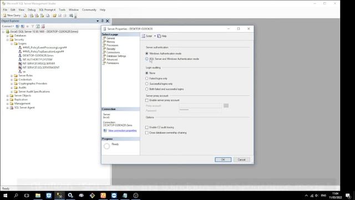Expand the Databases folder node
355x200 pixels.
[7, 36]
